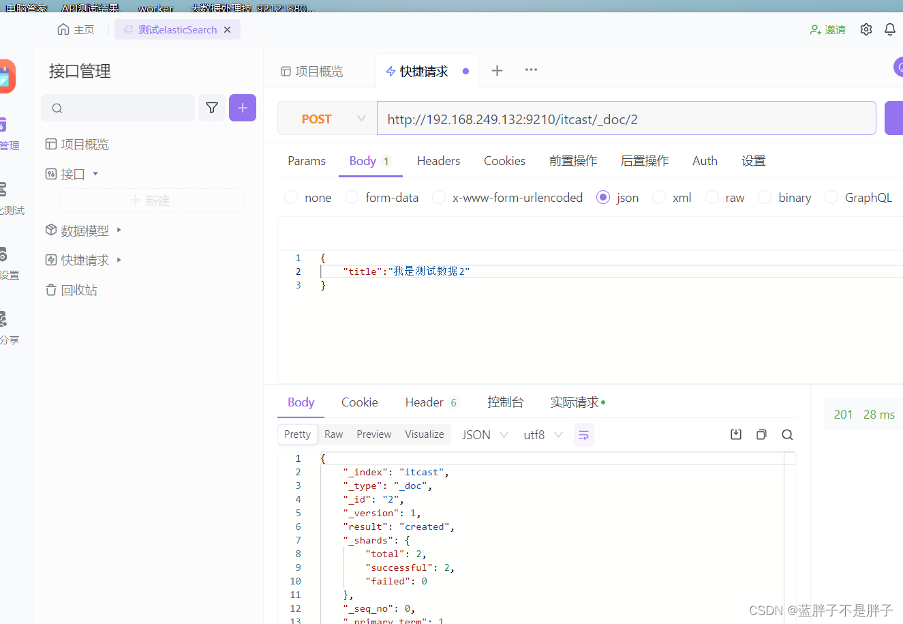Click the "result": "created" response line
903x624 pixels.
pos(399,526)
